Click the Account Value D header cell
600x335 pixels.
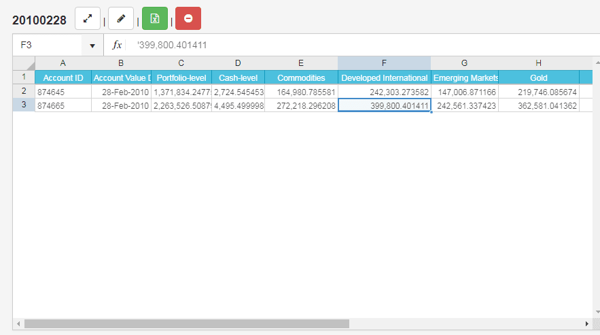coord(121,77)
